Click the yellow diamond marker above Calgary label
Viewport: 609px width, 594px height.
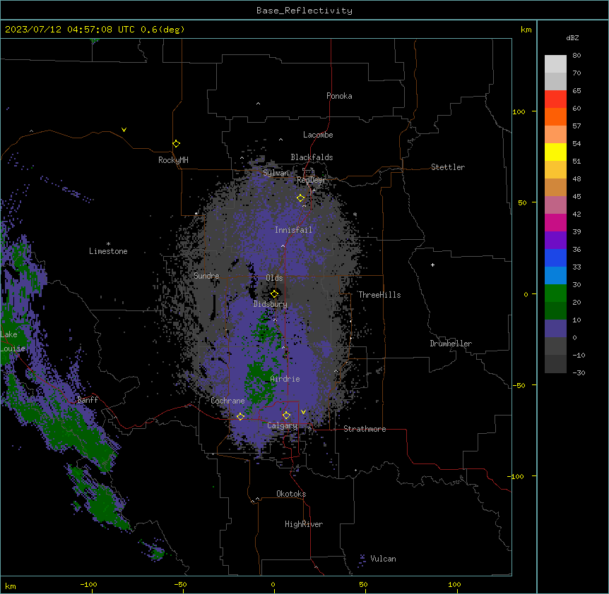coord(287,416)
